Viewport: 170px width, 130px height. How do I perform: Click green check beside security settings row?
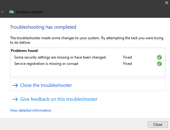159,57
